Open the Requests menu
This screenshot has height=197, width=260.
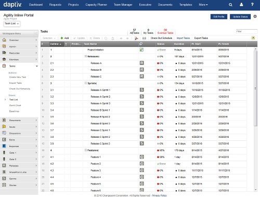click(55, 5)
